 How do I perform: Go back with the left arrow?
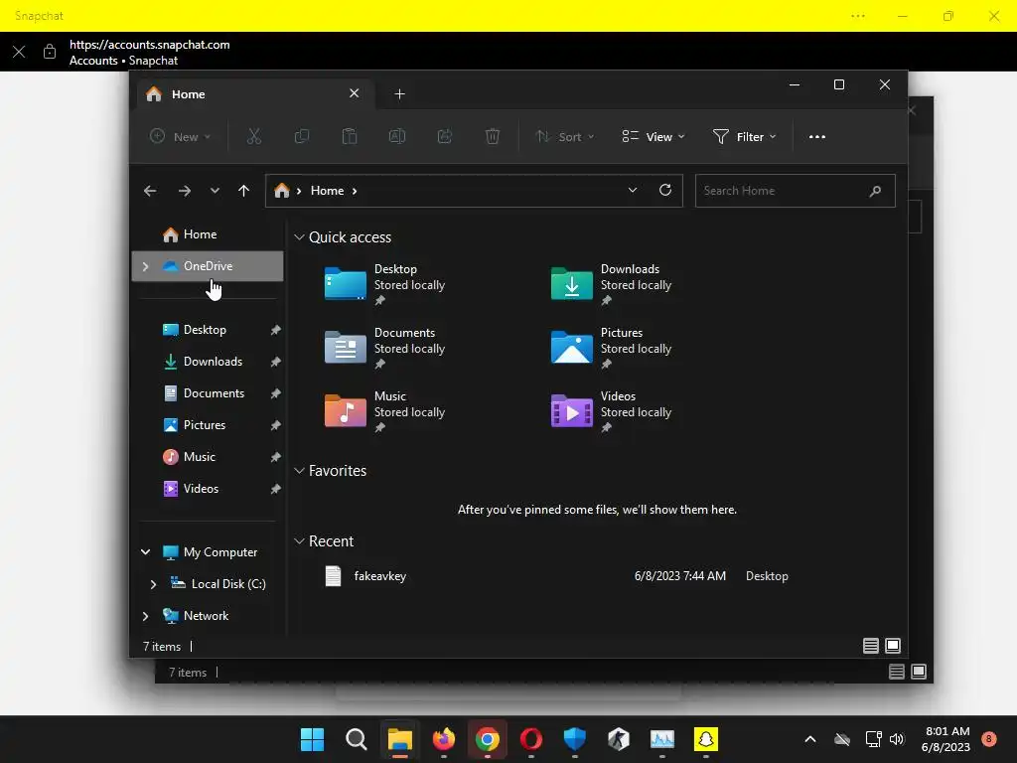(x=150, y=191)
